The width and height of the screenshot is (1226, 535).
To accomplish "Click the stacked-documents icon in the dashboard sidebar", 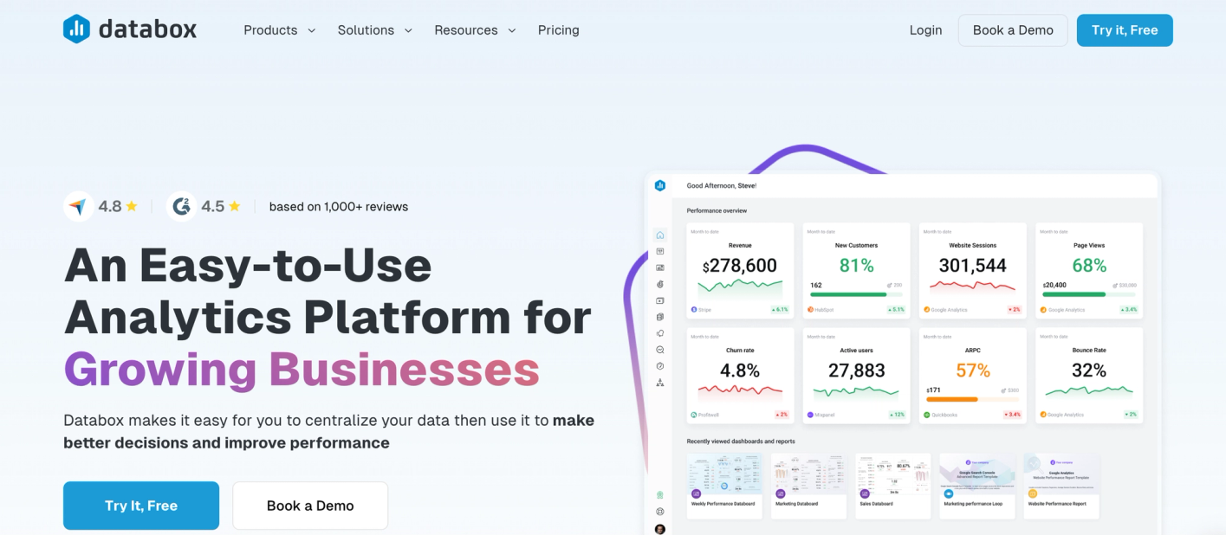I will (660, 317).
